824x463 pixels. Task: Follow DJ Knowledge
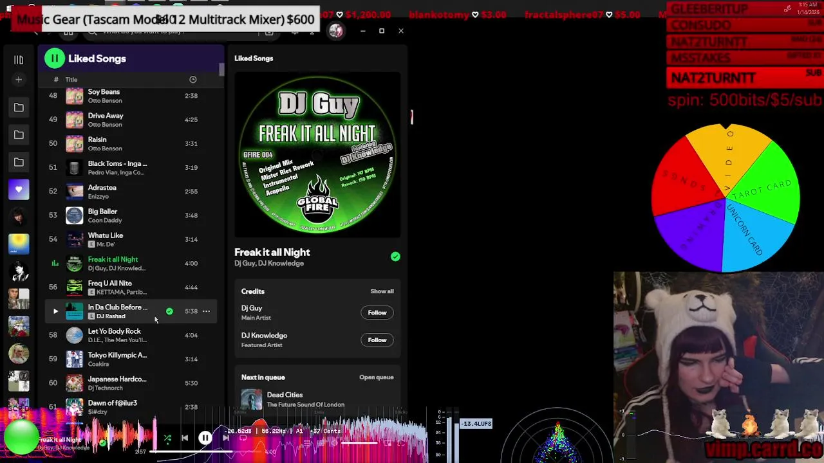coord(377,340)
